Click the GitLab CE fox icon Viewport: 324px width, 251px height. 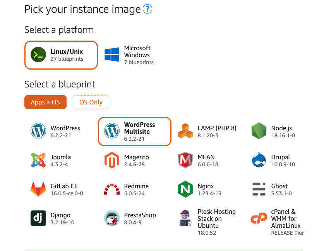[38, 189]
